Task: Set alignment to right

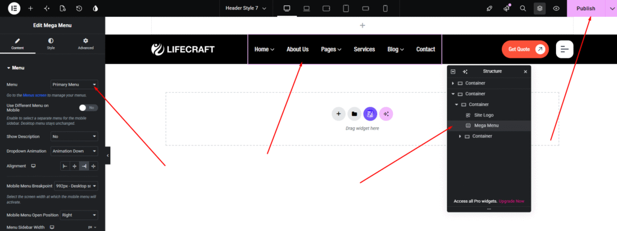Action: (84, 166)
